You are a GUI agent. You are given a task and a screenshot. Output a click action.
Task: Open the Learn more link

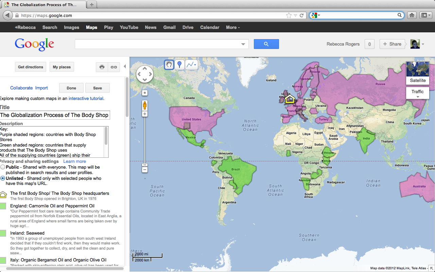(x=74, y=161)
